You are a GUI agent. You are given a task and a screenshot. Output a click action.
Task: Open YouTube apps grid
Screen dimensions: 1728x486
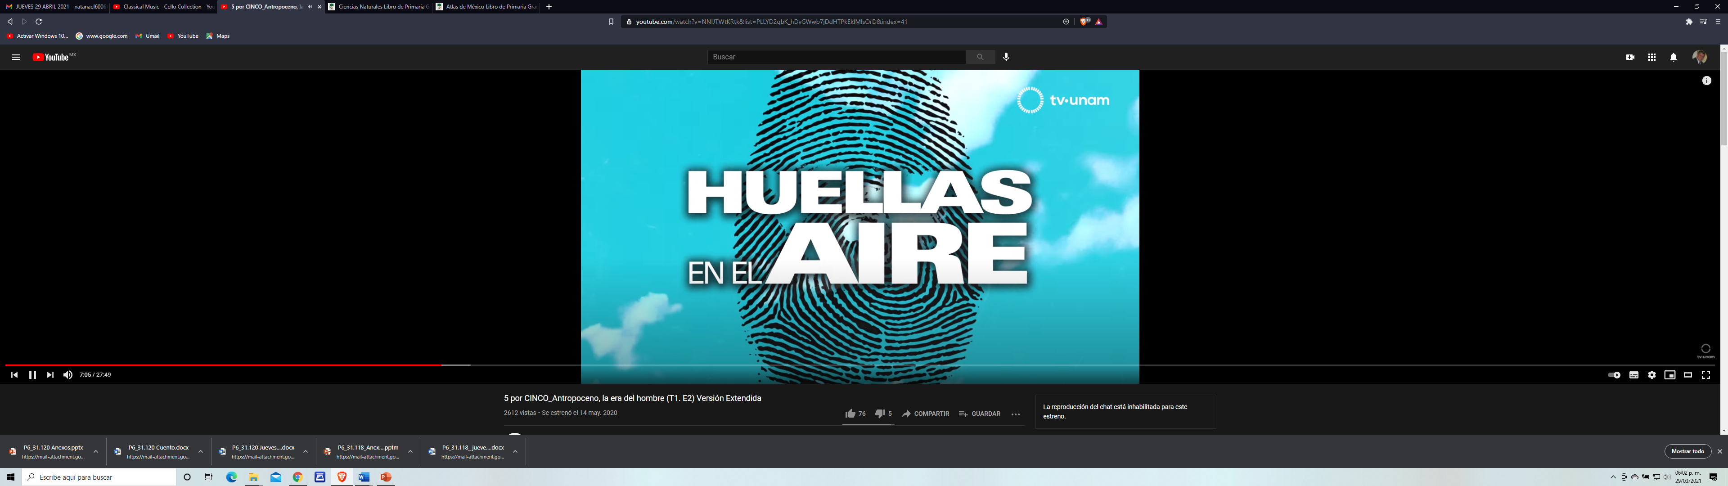point(1651,57)
